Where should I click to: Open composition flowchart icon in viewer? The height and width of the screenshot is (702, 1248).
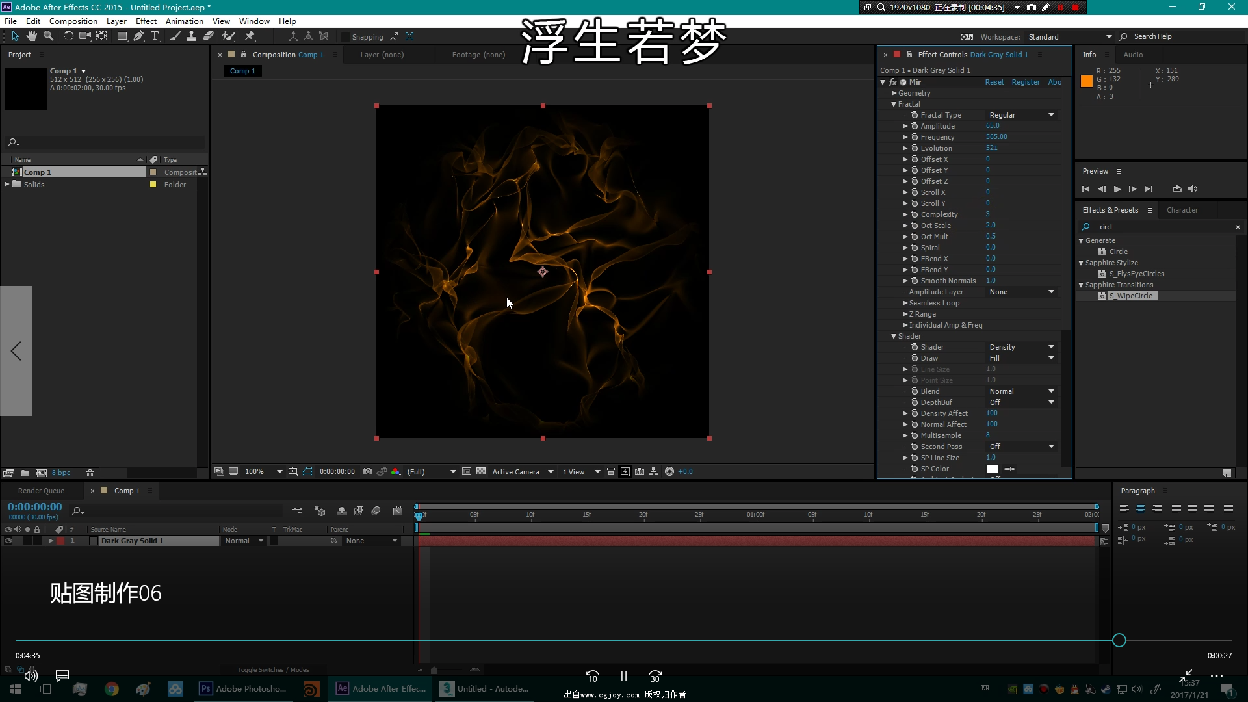654,472
